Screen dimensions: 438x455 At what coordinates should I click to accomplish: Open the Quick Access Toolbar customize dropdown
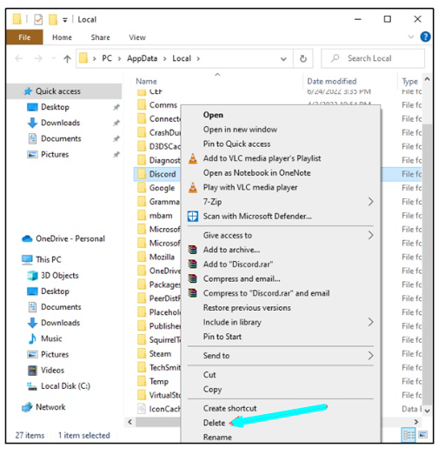[x=65, y=20]
